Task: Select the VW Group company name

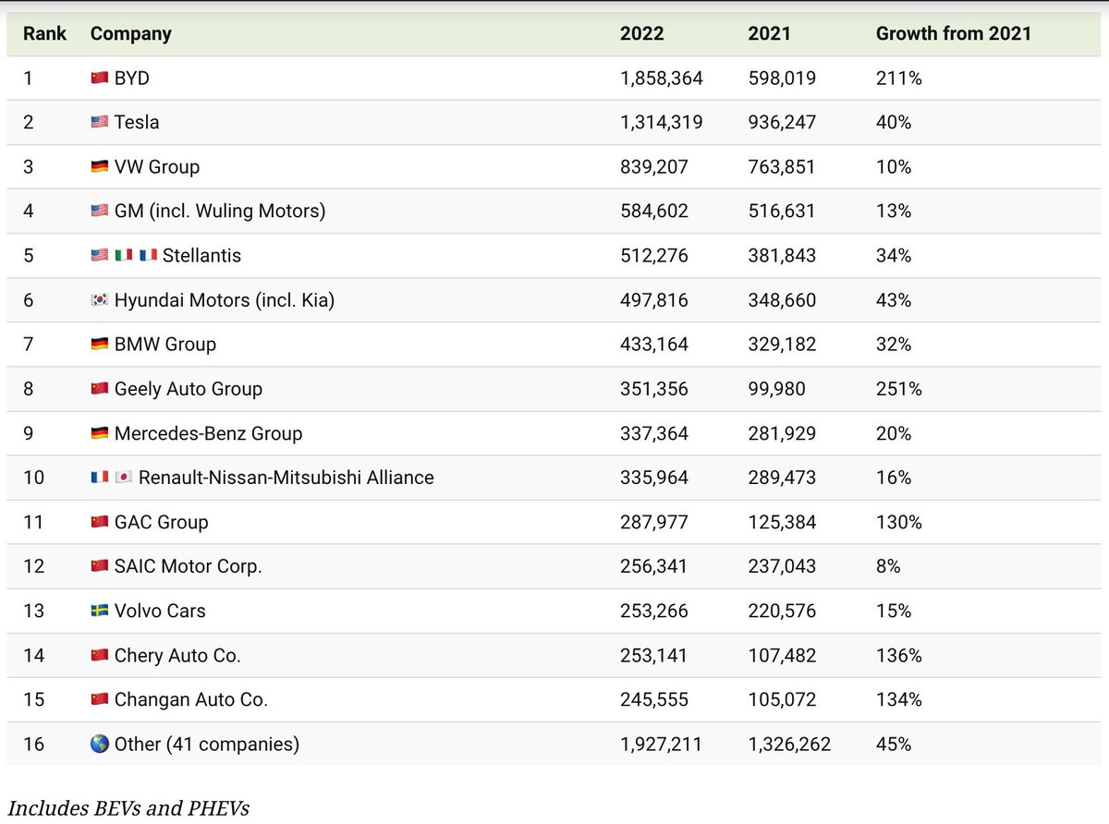Action: [157, 167]
